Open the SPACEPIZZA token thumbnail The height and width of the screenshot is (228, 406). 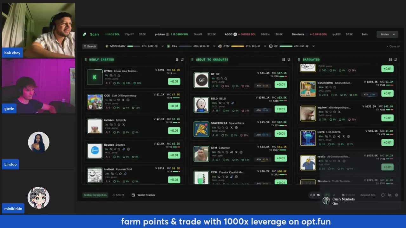(x=201, y=129)
